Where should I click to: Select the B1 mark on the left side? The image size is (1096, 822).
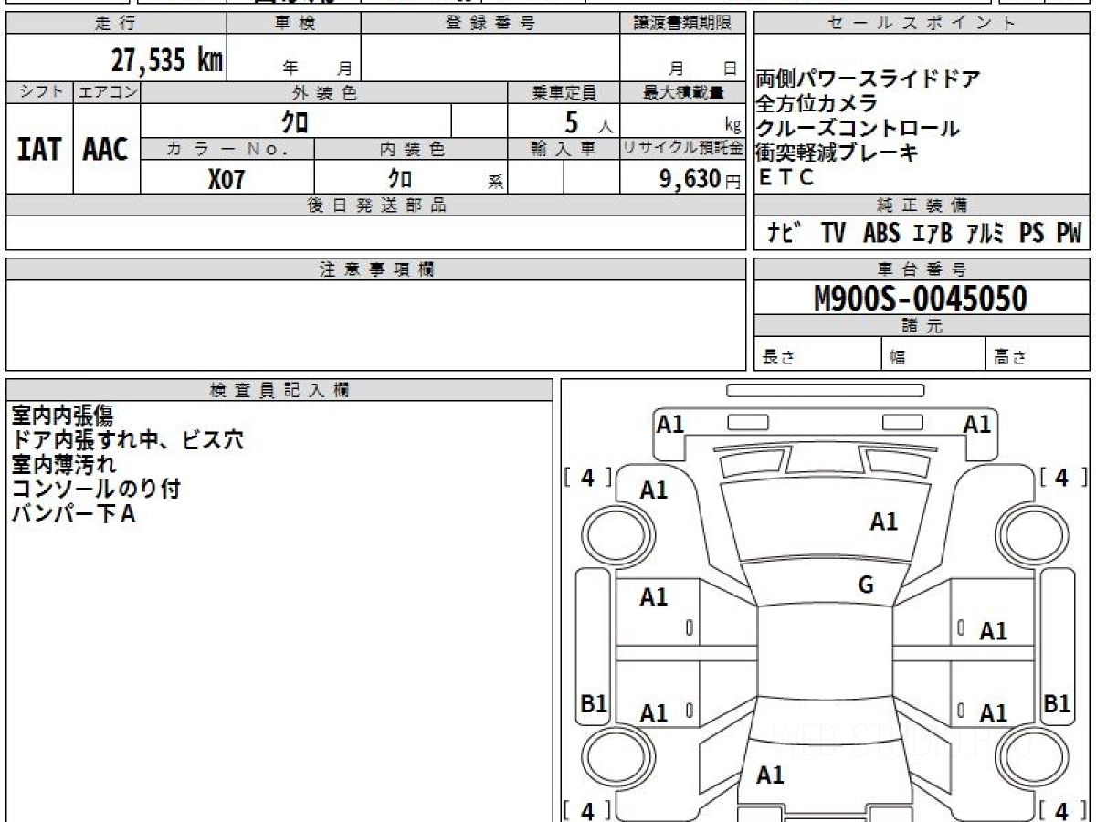[x=595, y=704]
